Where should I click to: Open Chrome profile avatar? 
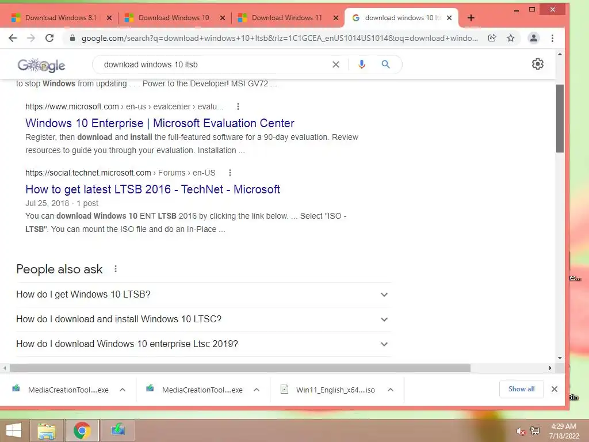533,38
